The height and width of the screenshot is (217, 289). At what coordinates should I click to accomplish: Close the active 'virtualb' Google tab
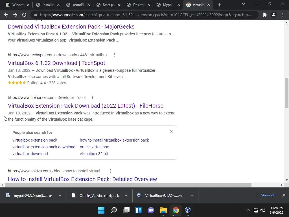[x=209, y=5]
